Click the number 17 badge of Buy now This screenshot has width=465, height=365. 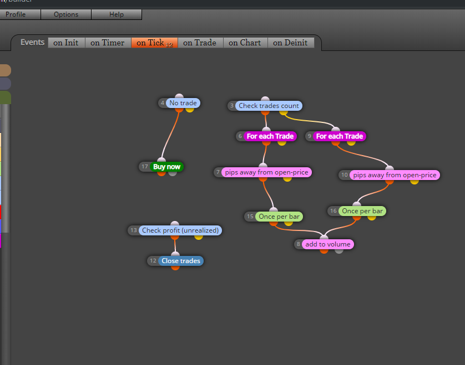pos(145,167)
